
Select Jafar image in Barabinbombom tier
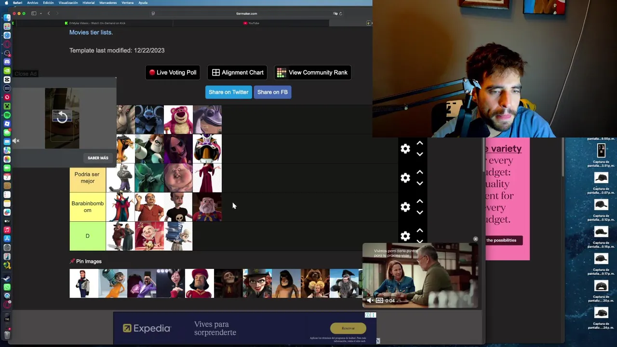coord(121,207)
